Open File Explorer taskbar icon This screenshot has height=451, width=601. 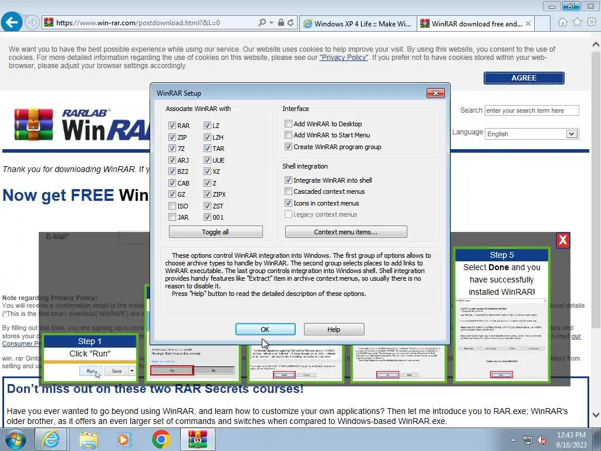coord(89,439)
